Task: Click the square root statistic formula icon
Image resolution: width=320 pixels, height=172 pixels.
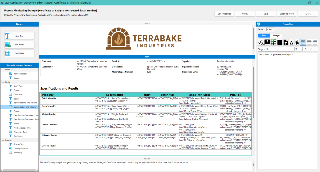Action: click(x=261, y=42)
